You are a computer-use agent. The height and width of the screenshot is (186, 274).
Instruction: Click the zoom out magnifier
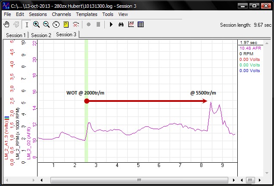[46, 25]
